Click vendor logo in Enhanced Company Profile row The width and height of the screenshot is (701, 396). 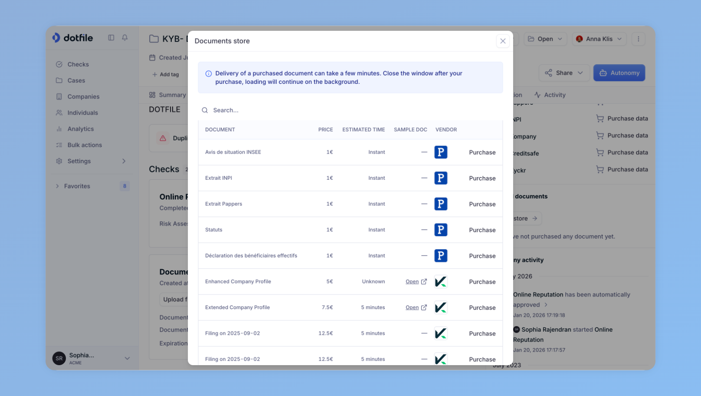tap(441, 281)
